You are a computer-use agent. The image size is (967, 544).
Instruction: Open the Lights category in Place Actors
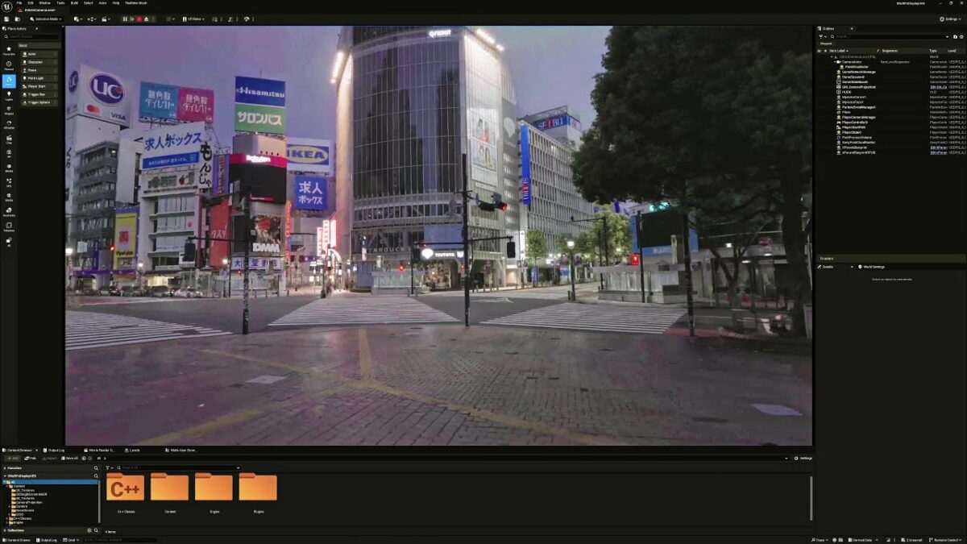click(9, 96)
